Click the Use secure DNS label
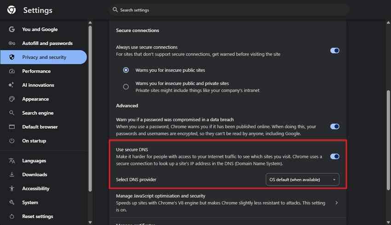Screen dimensions: 391x225 132,150
